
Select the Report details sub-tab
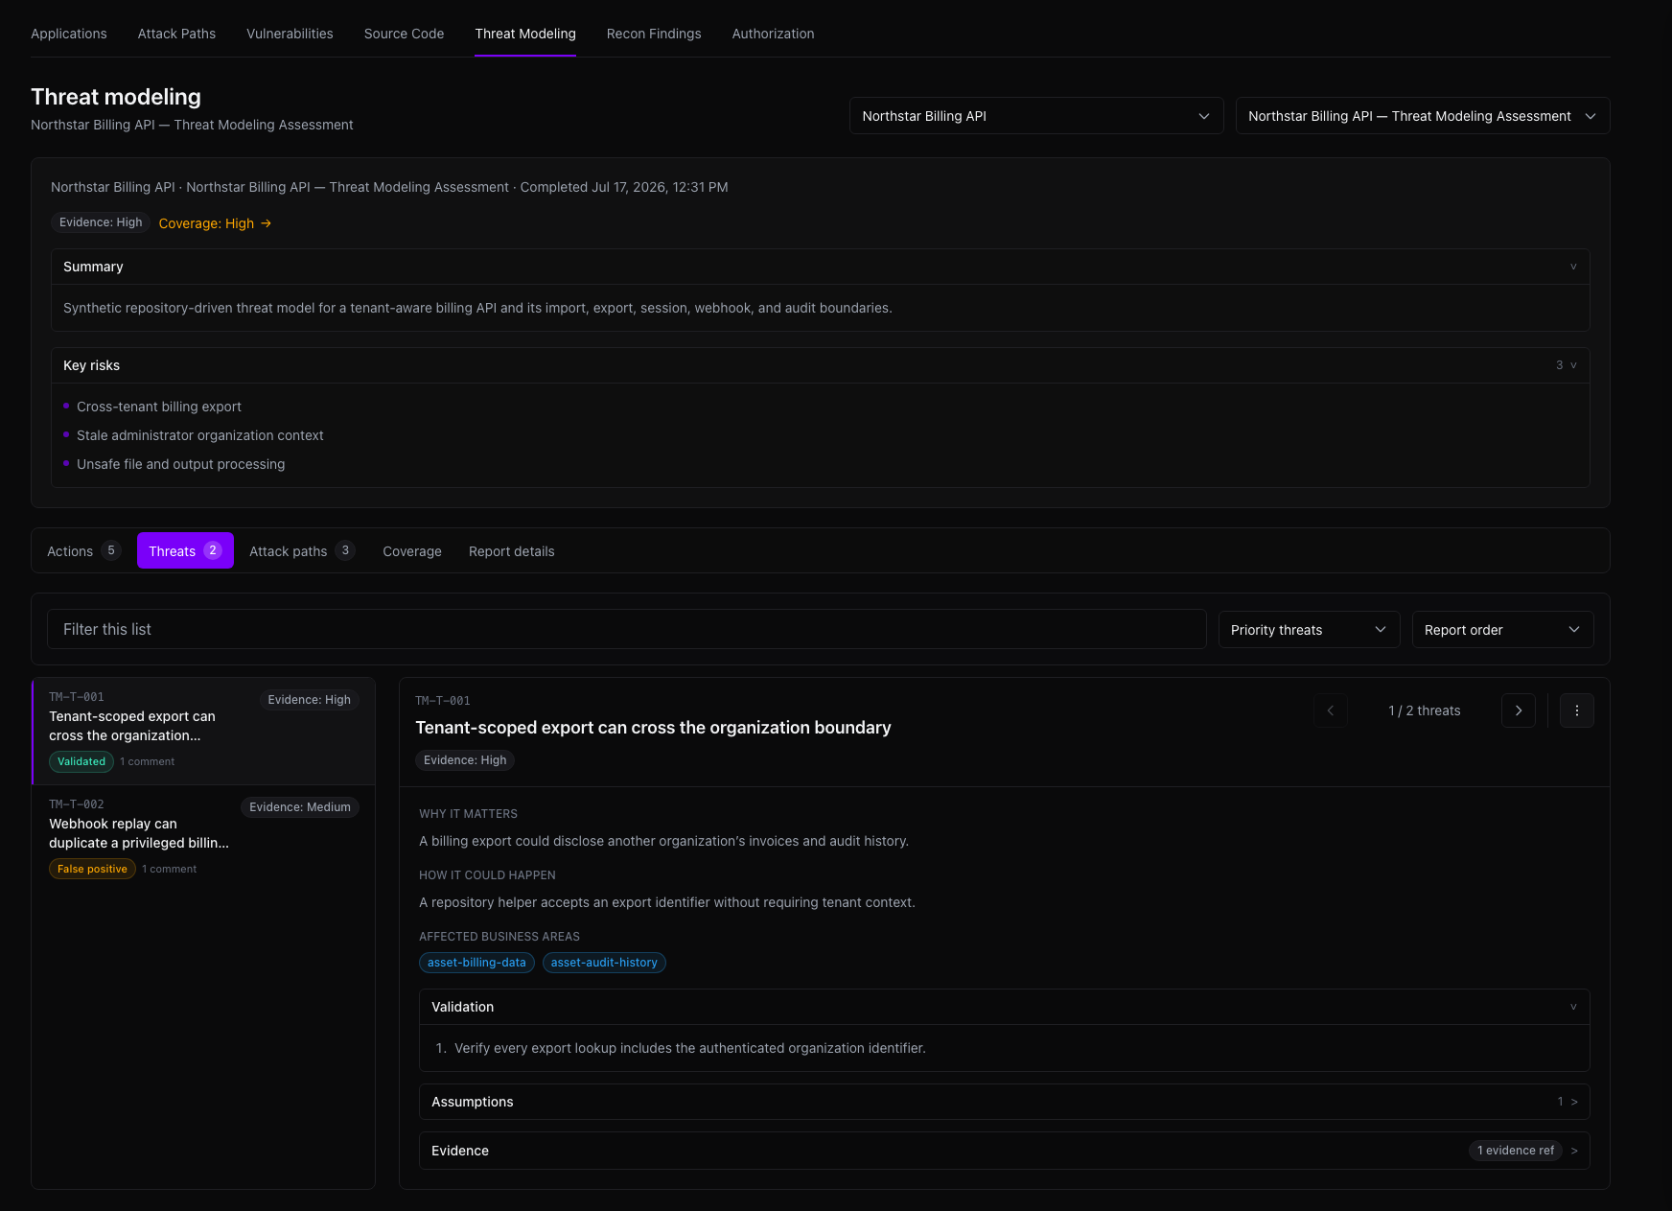pyautogui.click(x=512, y=551)
